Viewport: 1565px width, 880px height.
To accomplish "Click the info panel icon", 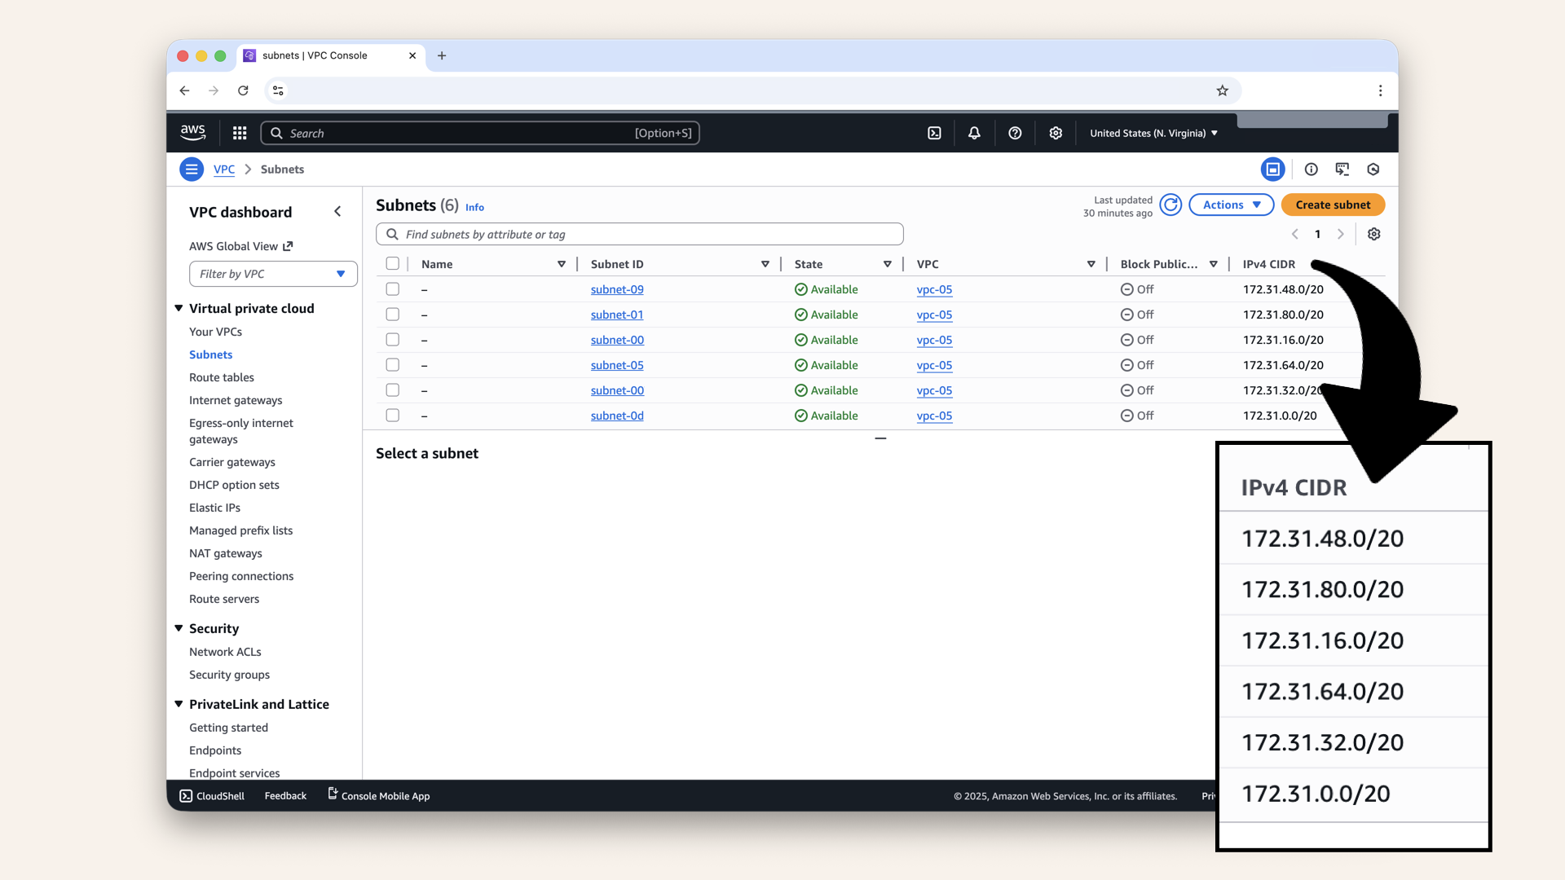I will point(1311,169).
